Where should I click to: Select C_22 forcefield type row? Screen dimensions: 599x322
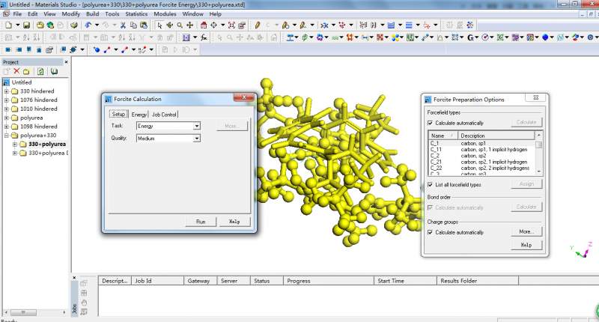(481, 168)
